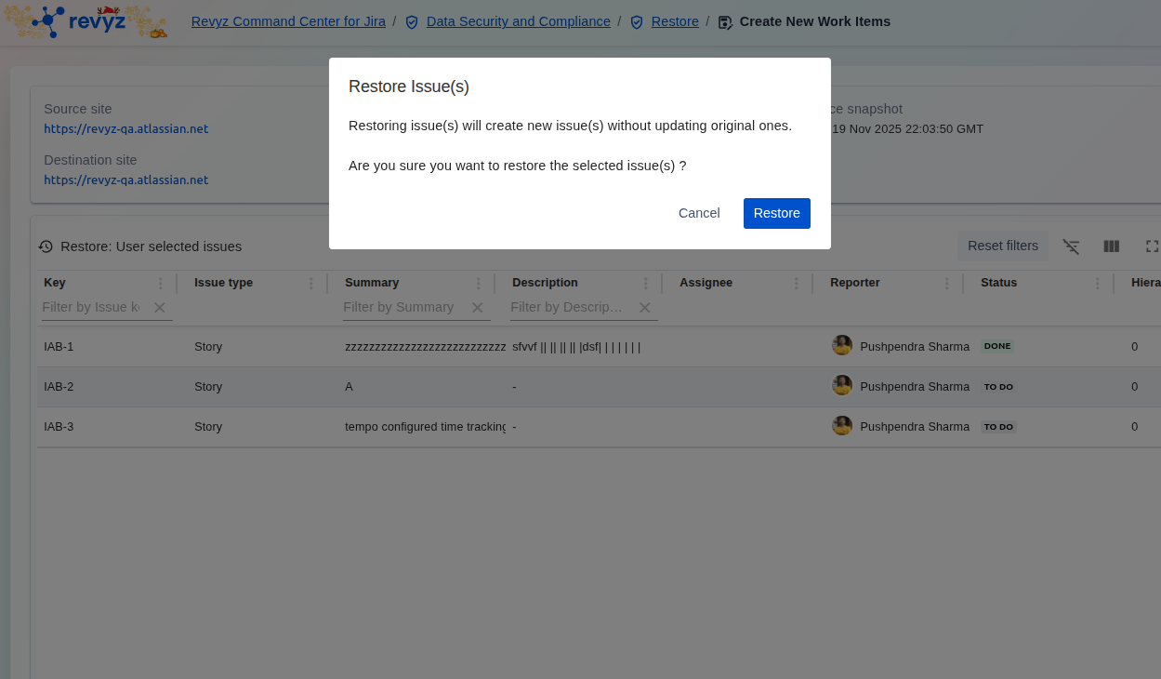Go to the Restore breadcrumb
Image resolution: width=1161 pixels, height=679 pixels.
click(675, 21)
